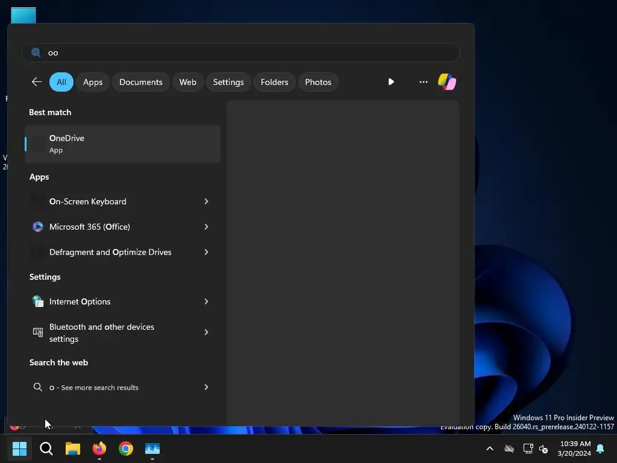Expand Defragment and Optimize Drives chevron
617x463 pixels.
pyautogui.click(x=206, y=252)
